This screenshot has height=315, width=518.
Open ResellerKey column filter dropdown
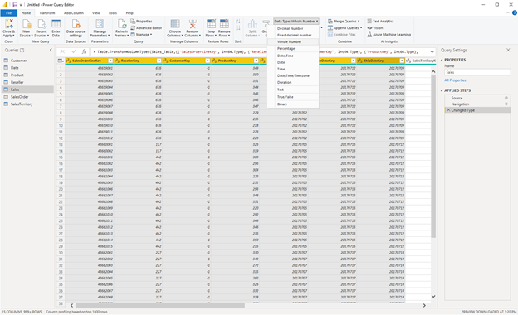[x=159, y=61]
